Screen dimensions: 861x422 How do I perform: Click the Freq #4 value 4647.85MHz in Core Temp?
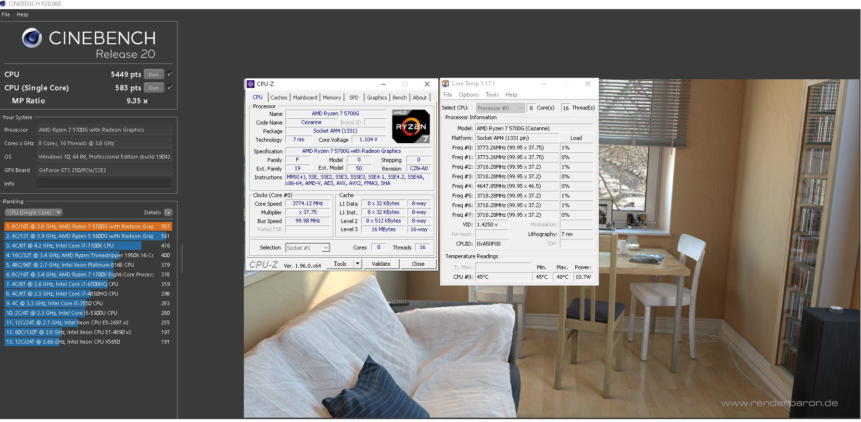point(517,186)
